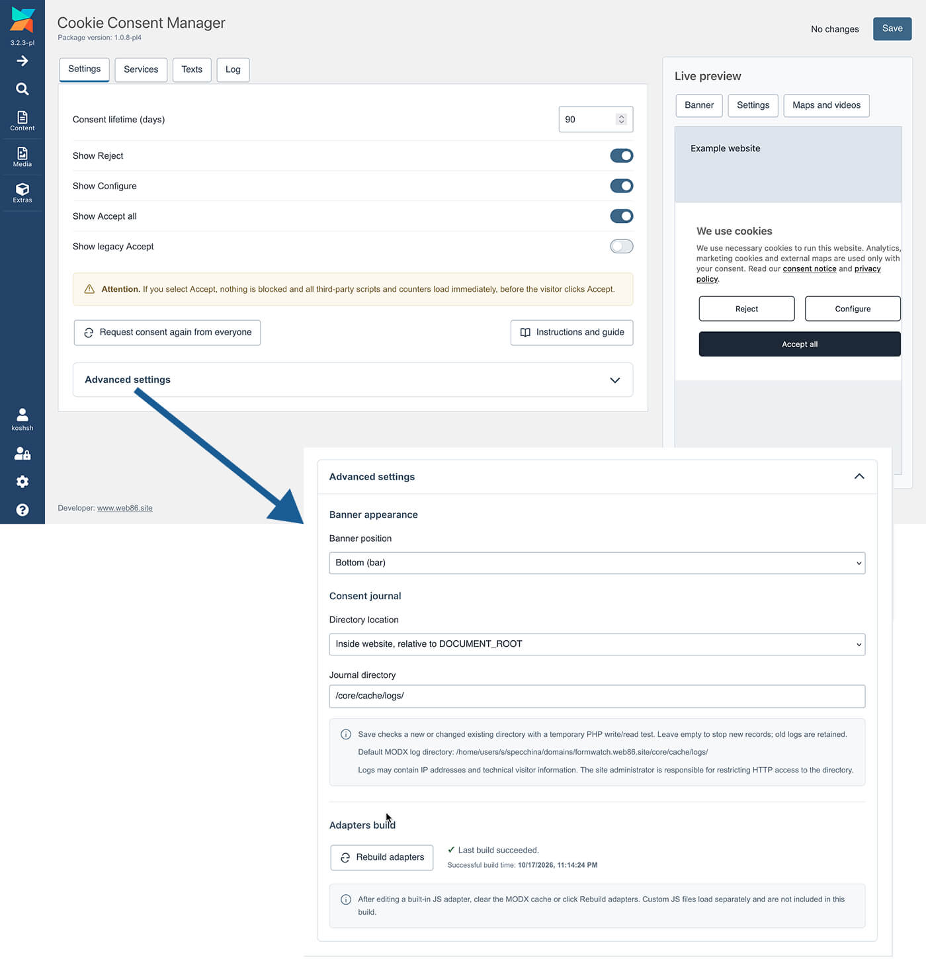Toggle Show Reject switch

pyautogui.click(x=622, y=155)
